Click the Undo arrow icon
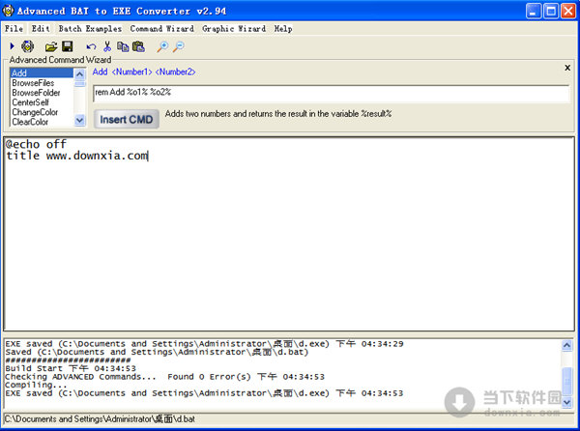580x431 pixels. coord(91,46)
